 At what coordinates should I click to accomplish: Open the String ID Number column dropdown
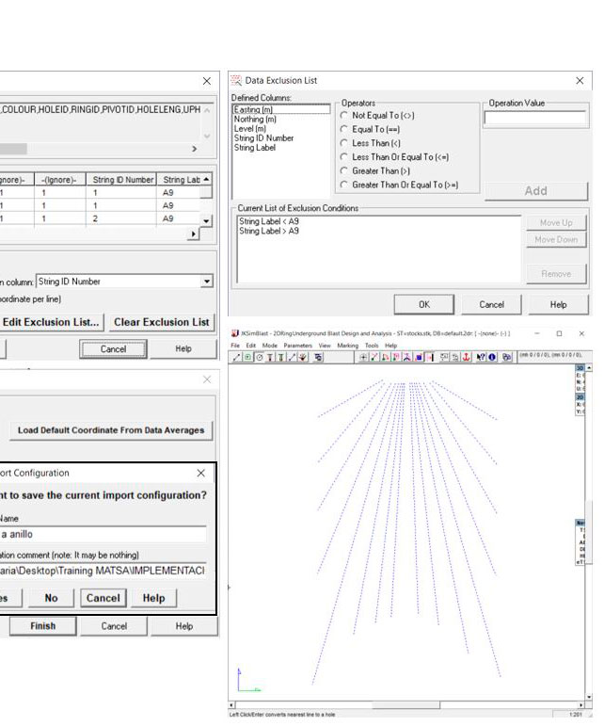coord(206,282)
